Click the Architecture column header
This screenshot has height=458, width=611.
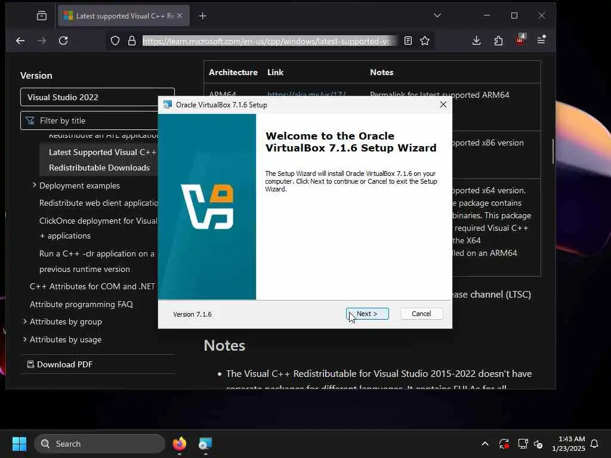(x=233, y=72)
